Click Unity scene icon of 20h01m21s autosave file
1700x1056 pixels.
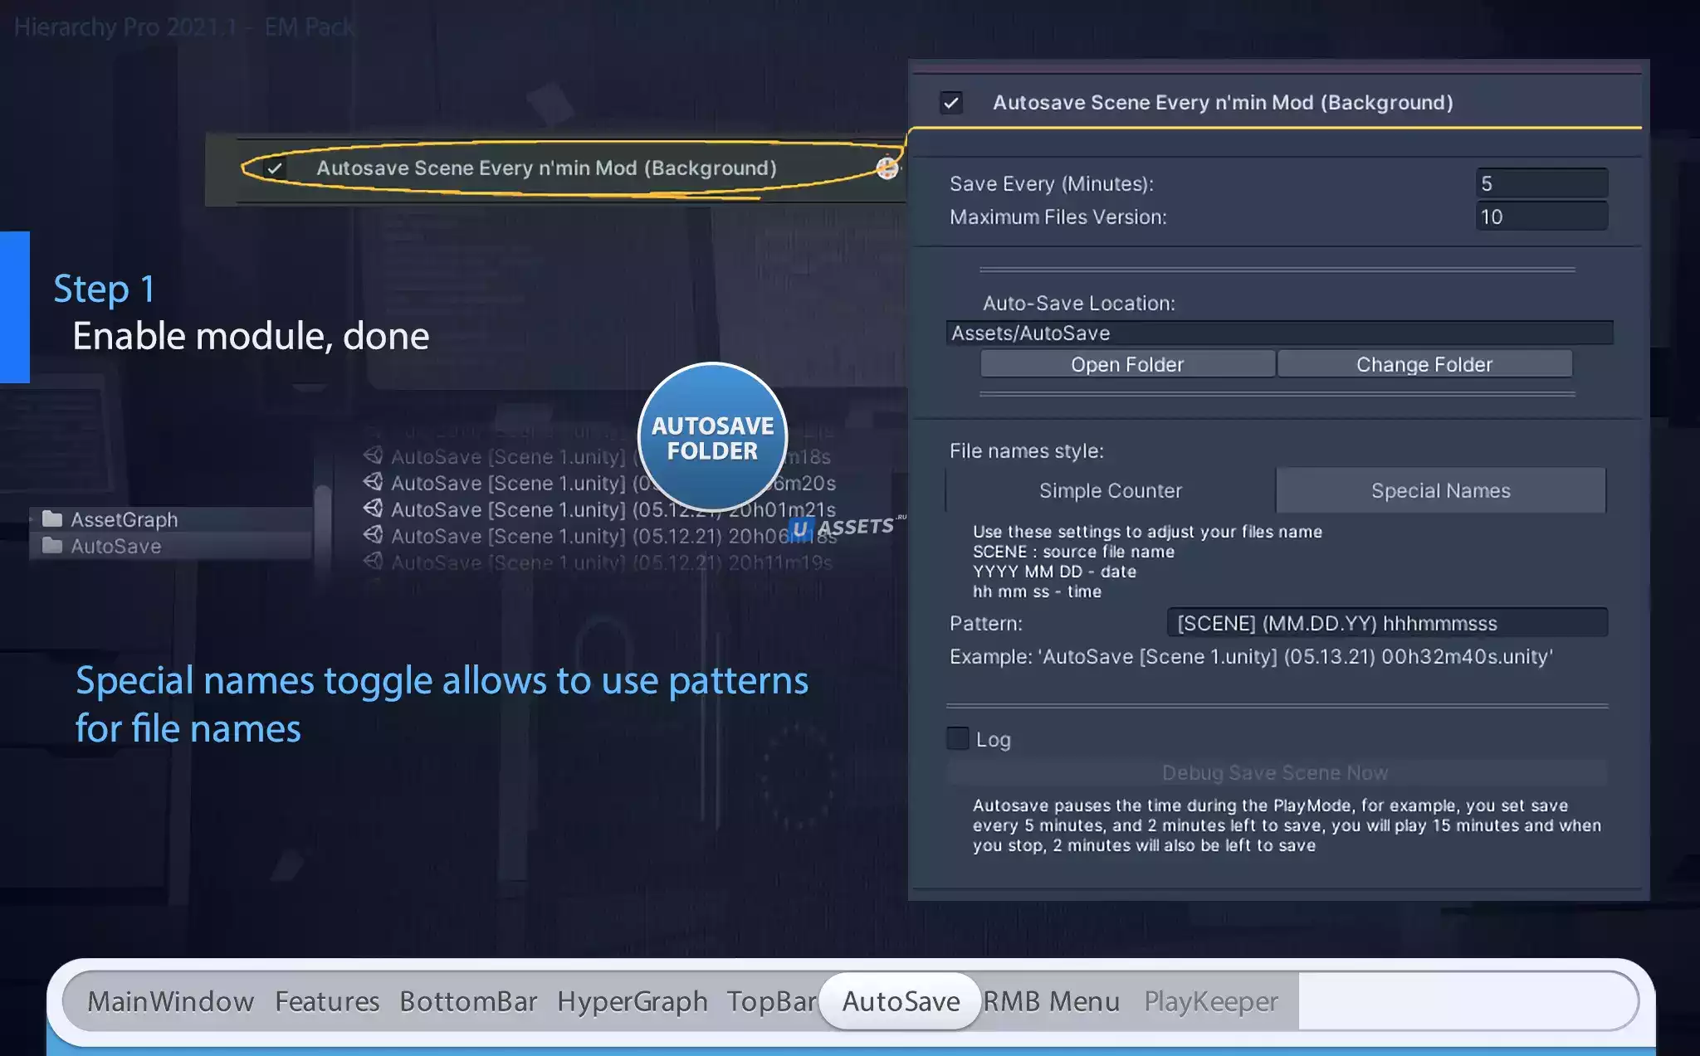[x=374, y=509]
